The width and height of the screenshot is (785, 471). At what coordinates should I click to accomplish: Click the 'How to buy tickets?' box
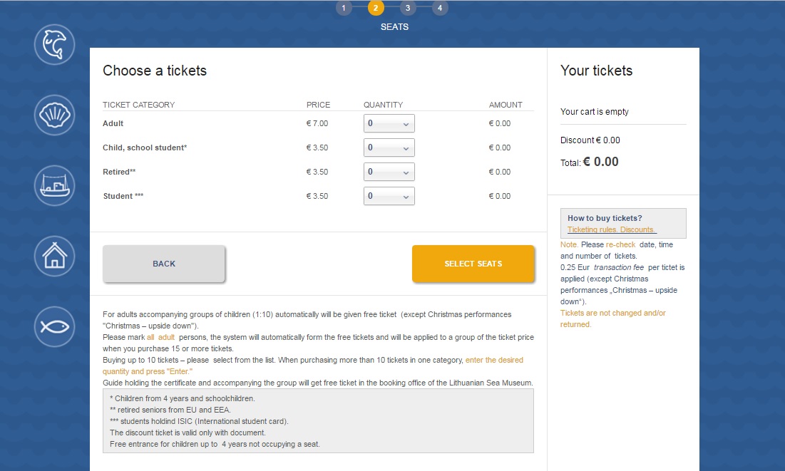(x=623, y=223)
